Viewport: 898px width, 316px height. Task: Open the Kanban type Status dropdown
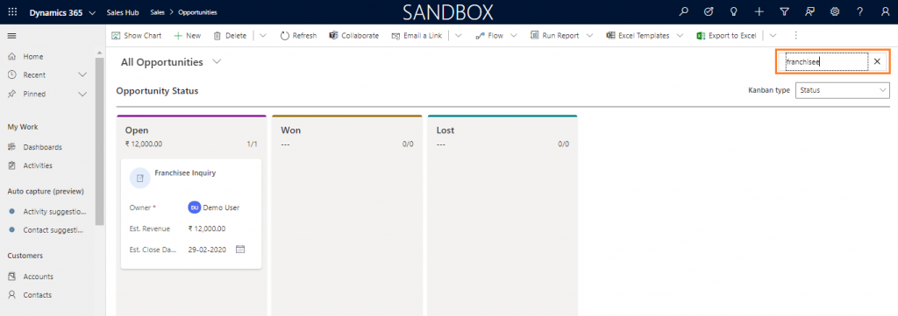[x=843, y=90]
